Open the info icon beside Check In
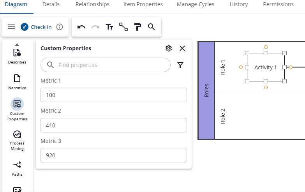This screenshot has height=192, width=305. pos(60,27)
